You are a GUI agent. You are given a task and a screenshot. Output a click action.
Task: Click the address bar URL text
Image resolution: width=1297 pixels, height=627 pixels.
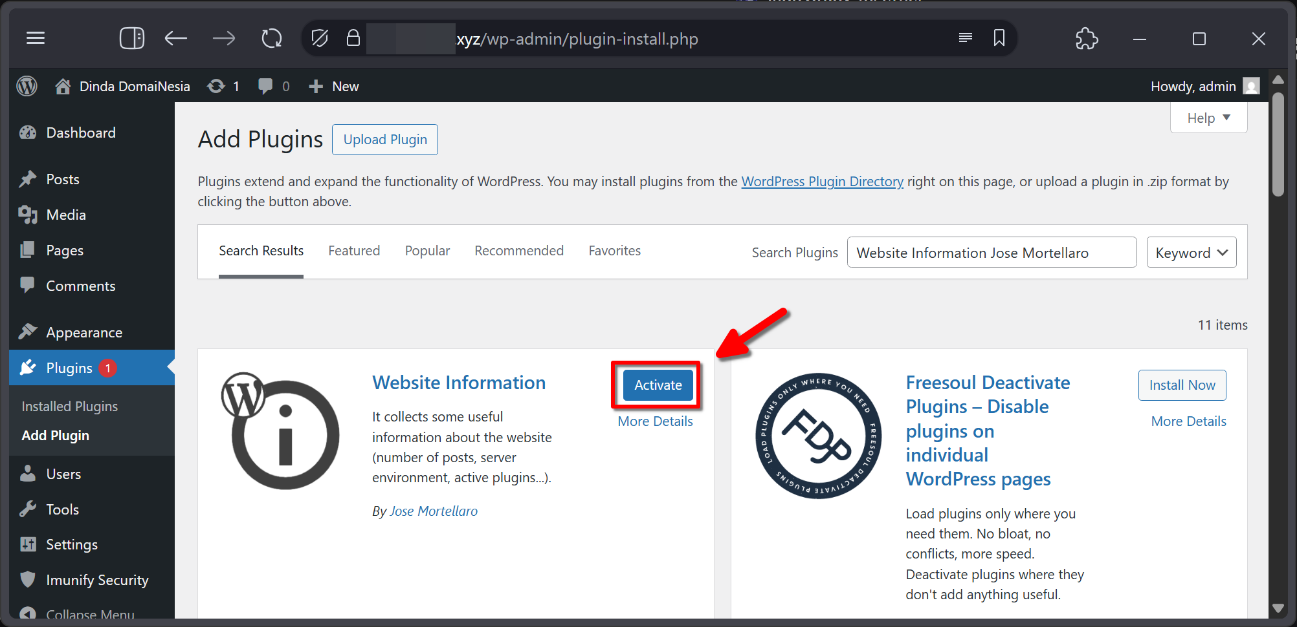coord(577,39)
